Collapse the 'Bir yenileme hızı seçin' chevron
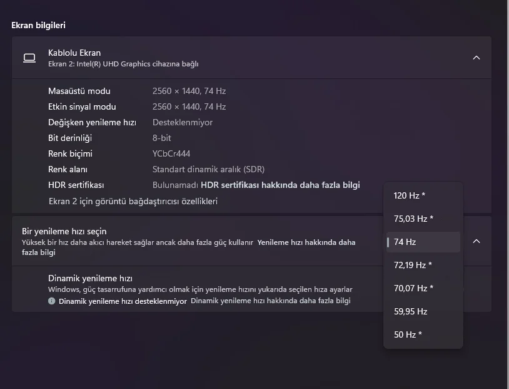Viewport: 509px width, 389px height. 476,241
